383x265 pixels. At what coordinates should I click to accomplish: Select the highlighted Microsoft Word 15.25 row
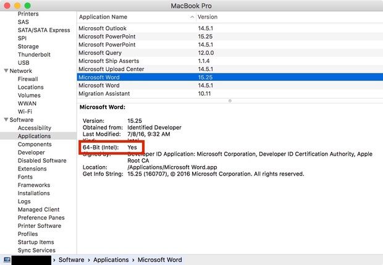(x=230, y=77)
